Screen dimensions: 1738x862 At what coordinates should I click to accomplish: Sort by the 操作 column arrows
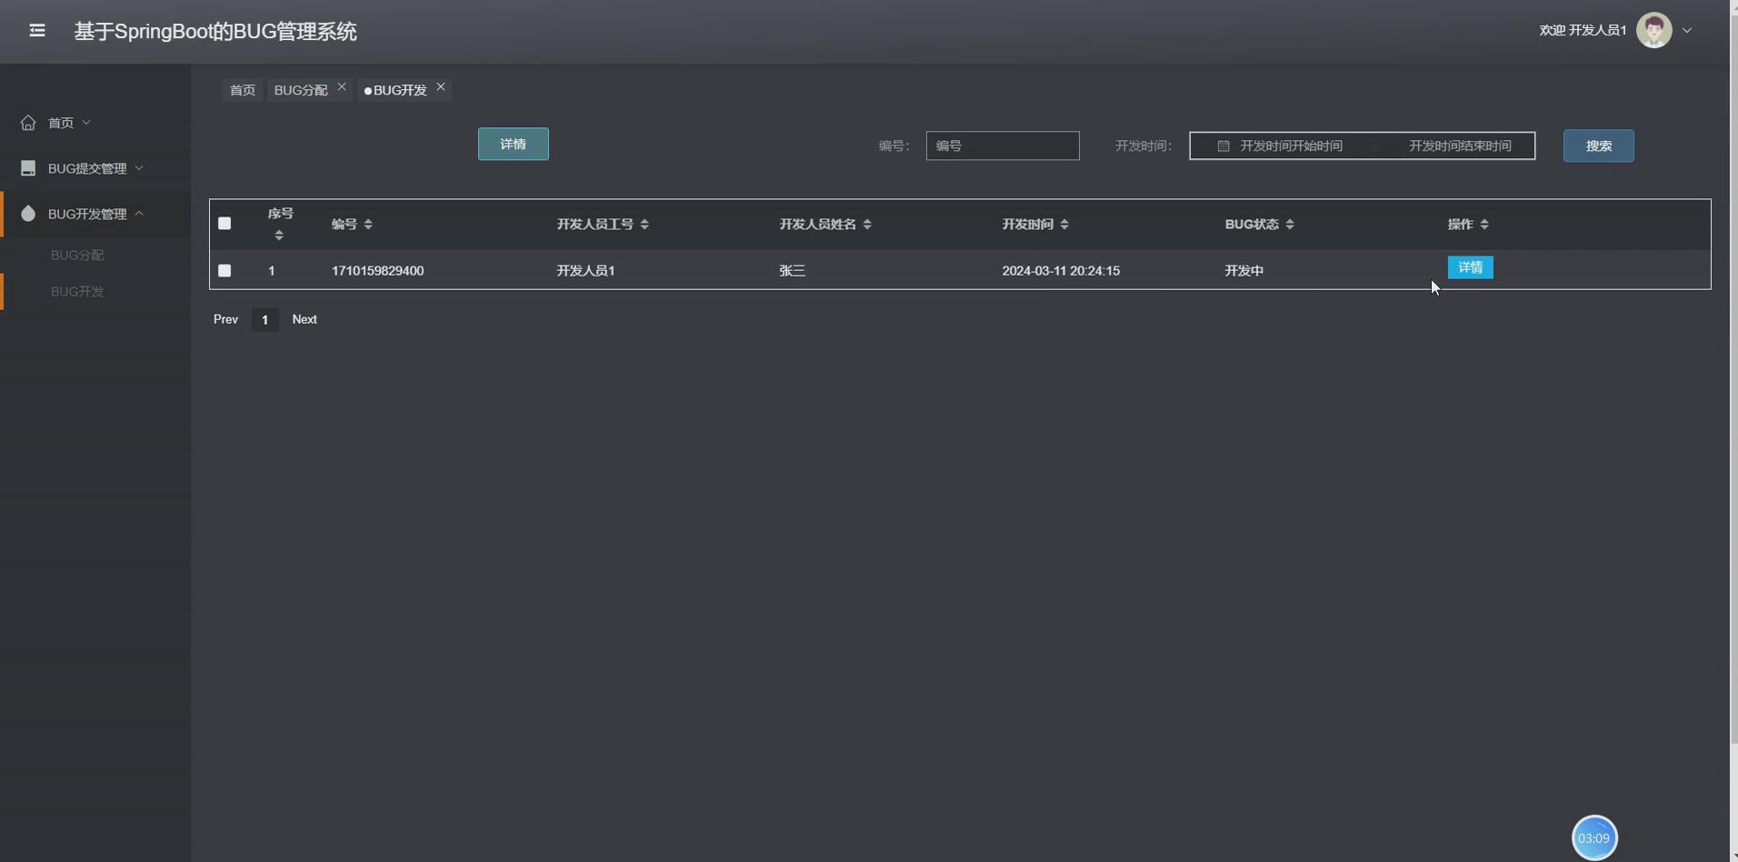click(x=1484, y=225)
